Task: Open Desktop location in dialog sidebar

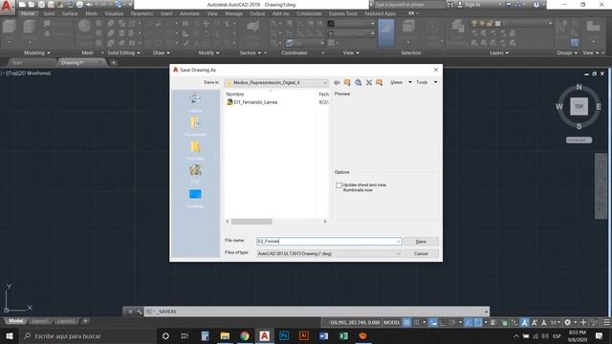Action: (x=195, y=198)
